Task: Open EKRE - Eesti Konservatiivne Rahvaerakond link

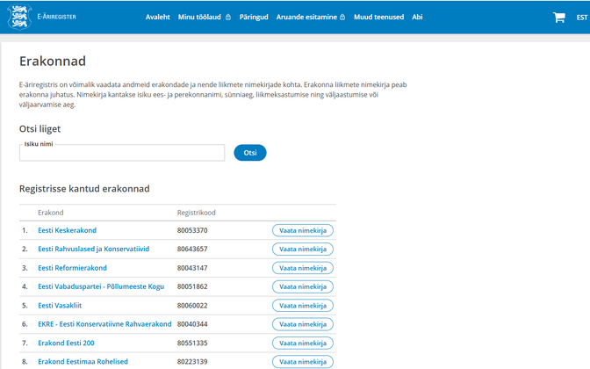Action: coord(104,324)
